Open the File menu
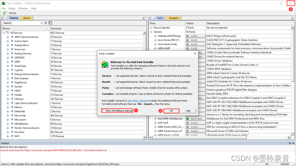This screenshot has height=166, width=296. coord(3,9)
